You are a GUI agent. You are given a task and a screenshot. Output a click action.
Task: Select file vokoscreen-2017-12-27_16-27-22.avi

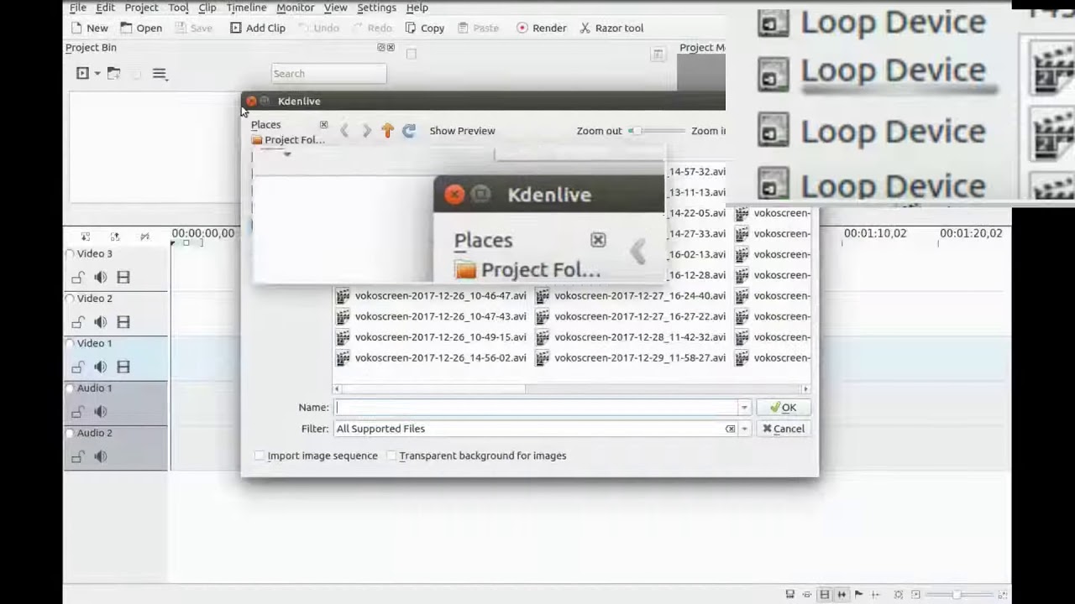point(631,316)
